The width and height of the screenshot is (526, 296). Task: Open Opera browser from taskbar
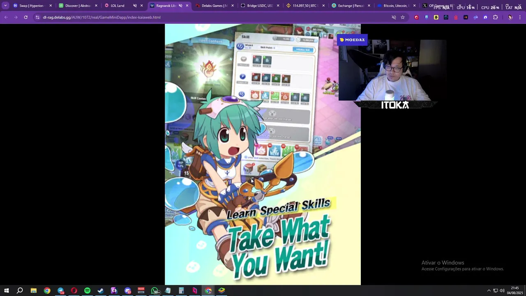coord(74,291)
